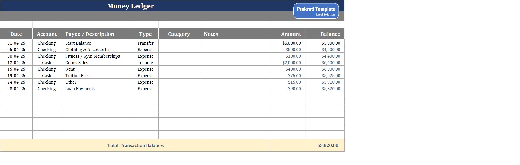Click the Category column header
This screenshot has width=520, height=165.
tap(179, 34)
